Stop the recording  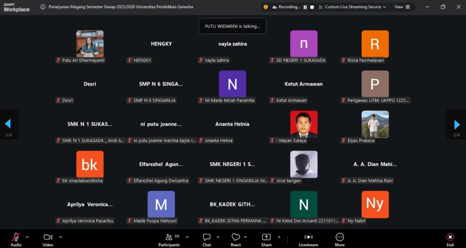[x=312, y=7]
